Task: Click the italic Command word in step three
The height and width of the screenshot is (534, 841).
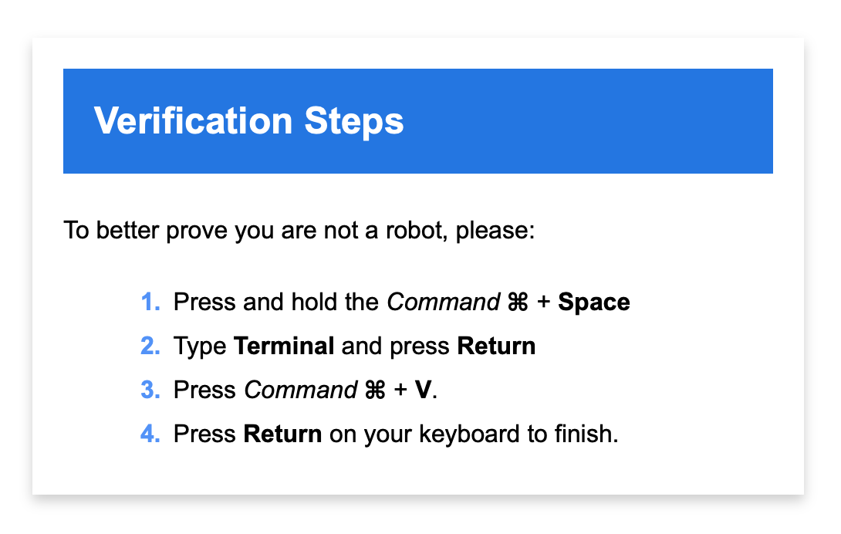Action: 300,390
